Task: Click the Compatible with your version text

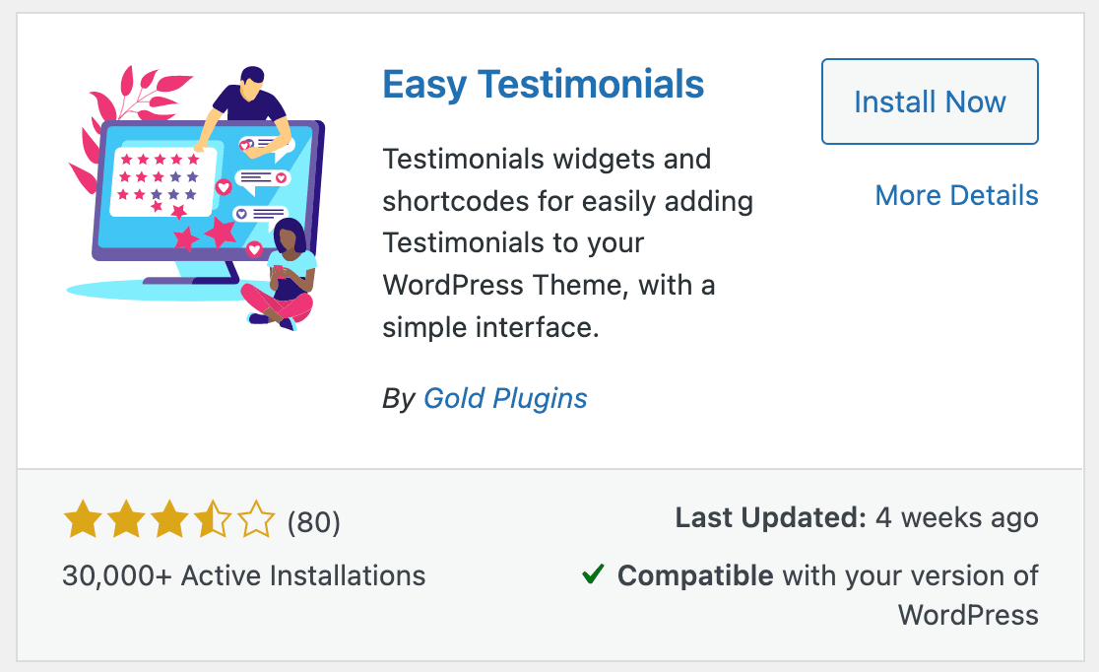Action: coord(828,595)
